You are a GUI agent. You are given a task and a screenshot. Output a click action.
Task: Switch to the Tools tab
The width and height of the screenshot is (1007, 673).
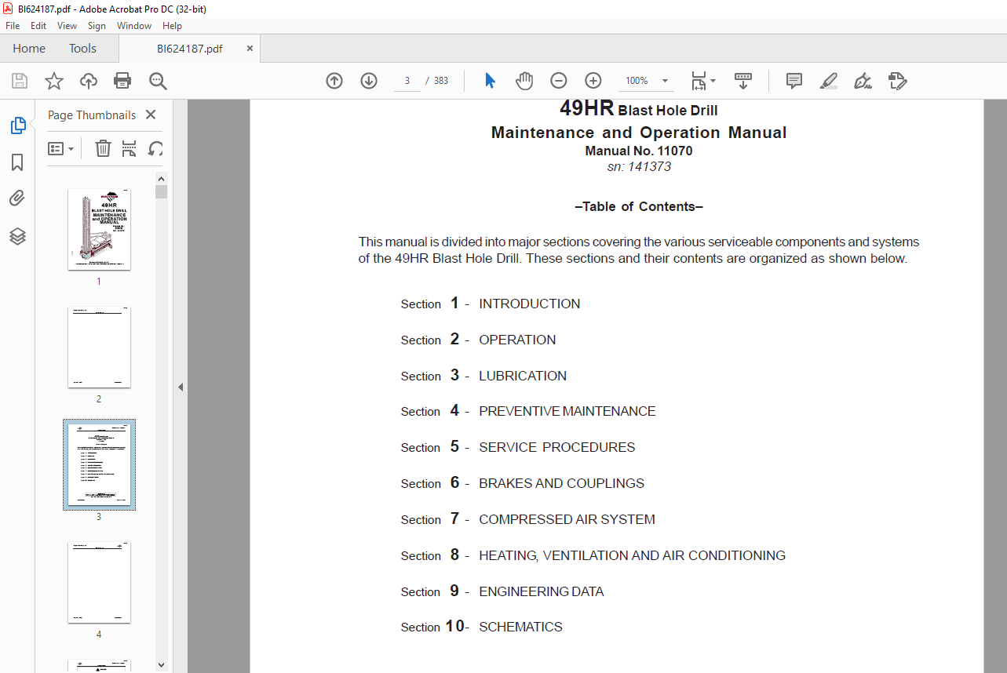coord(82,48)
